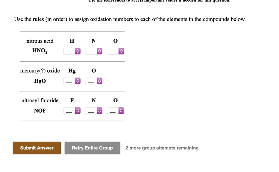
Task: Open the F oxidation number dropdown for NOF
Action: [x=72, y=110]
